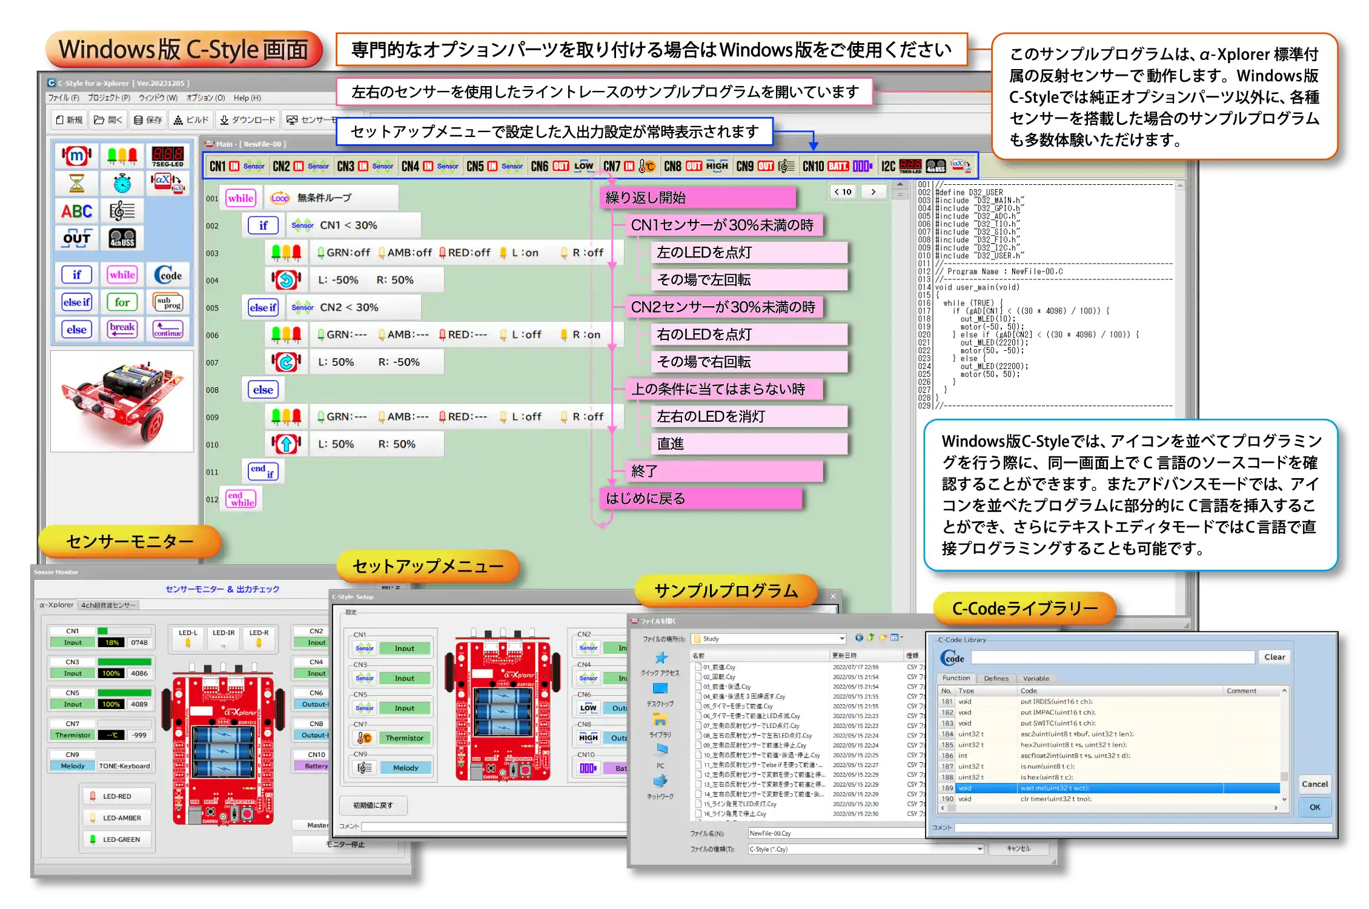
Task: Click the ダウンロード toolbar button
Action: [247, 120]
